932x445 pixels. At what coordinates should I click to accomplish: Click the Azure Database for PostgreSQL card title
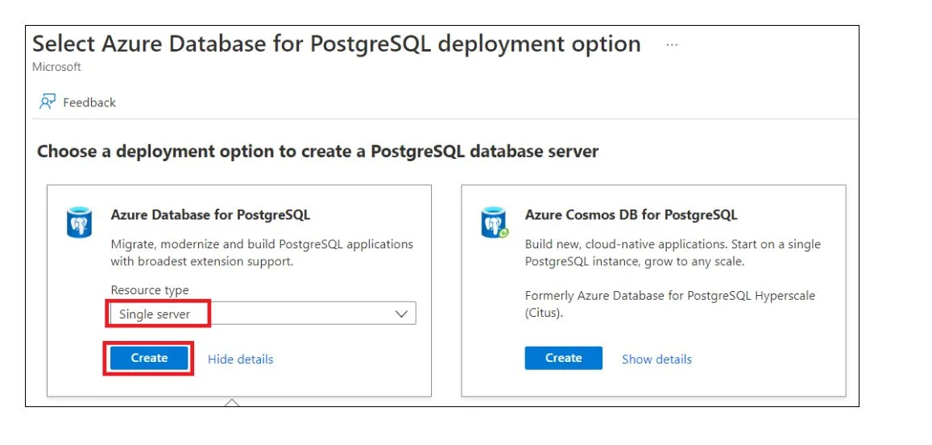pos(210,214)
